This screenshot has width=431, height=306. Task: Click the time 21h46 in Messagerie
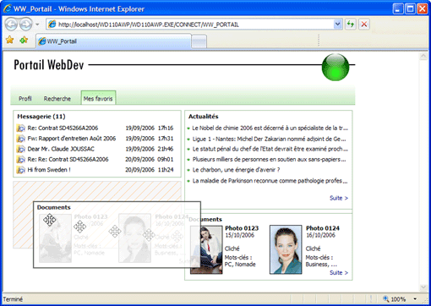[x=166, y=149]
